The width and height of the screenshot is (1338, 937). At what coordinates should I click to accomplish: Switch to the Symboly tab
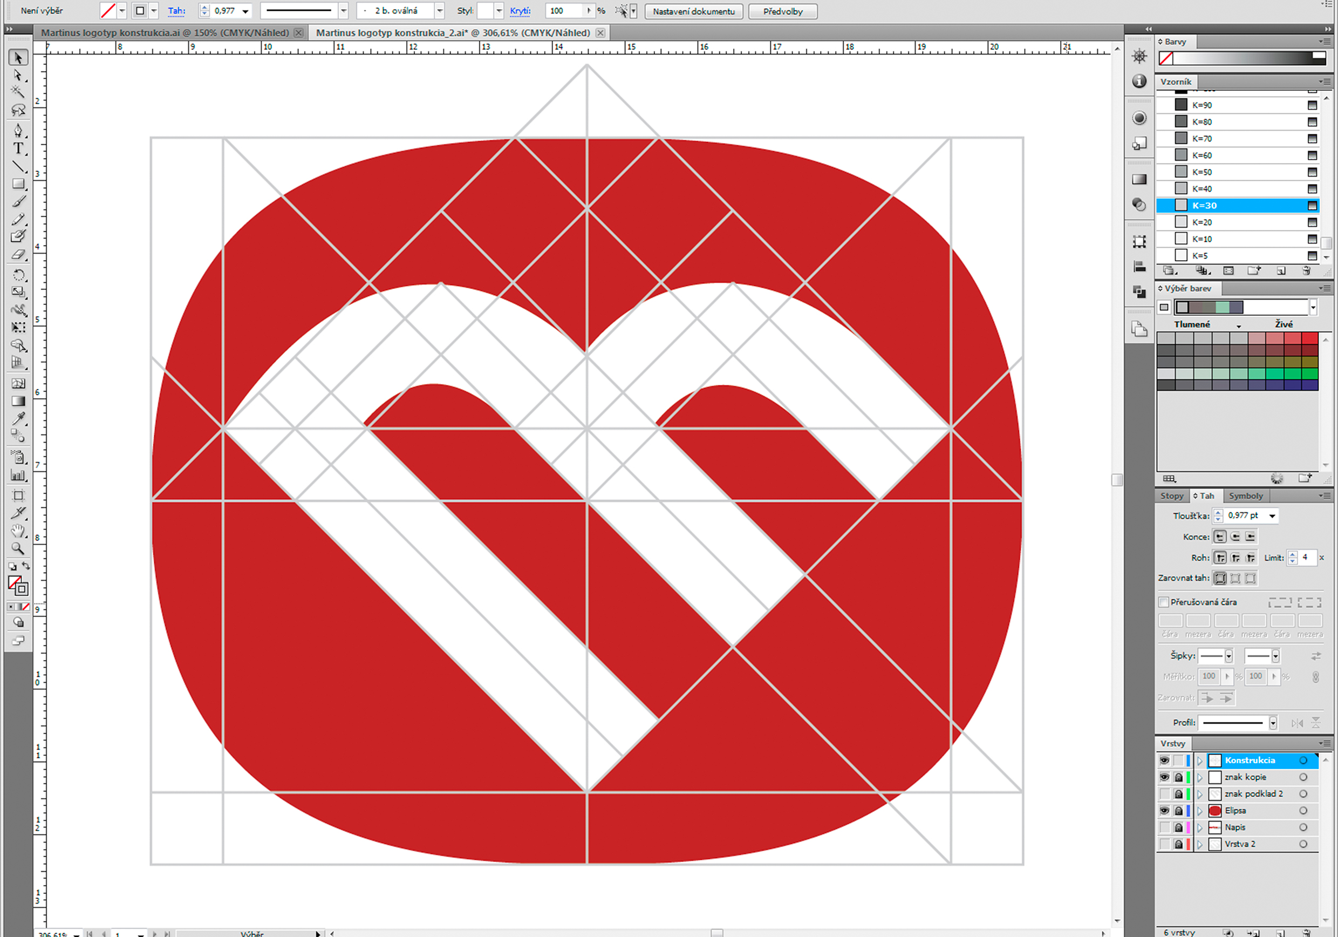click(x=1245, y=495)
